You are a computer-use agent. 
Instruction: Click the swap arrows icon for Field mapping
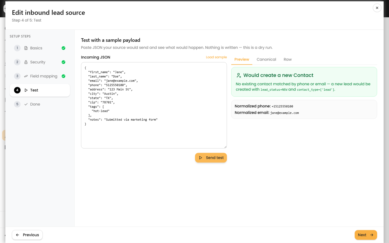(26, 76)
